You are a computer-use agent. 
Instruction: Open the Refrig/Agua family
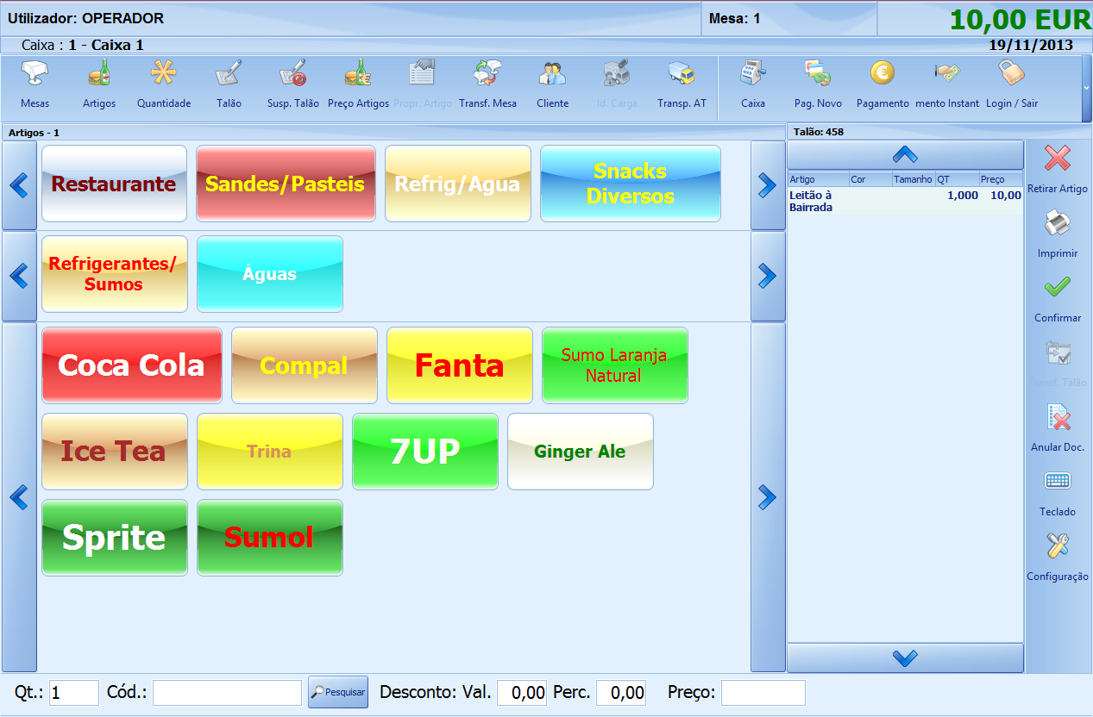point(457,184)
